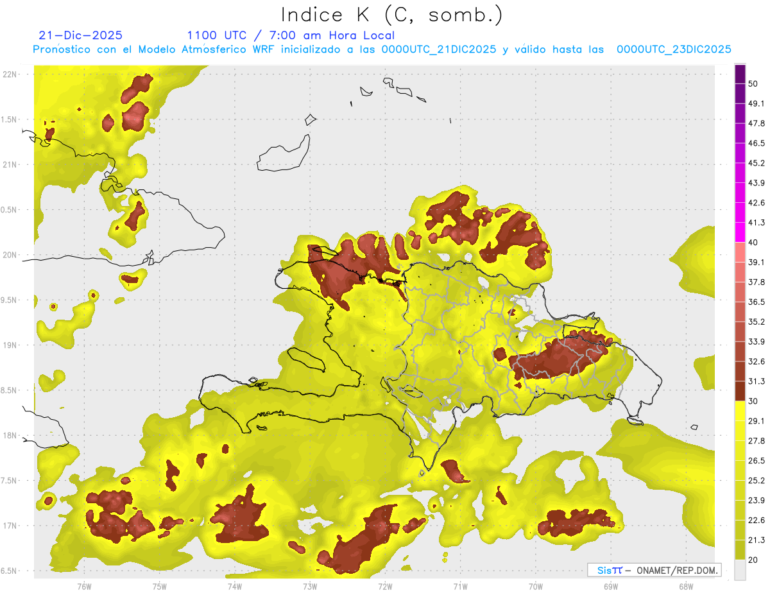Click the 'SisTT - ONAMET/REP.DOM.' credit box
Screen dimensions: 770x595
coord(654,570)
